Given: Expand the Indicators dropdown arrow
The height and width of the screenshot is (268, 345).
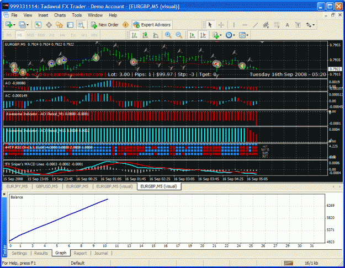Looking at the screenshot, I should tap(221, 35).
